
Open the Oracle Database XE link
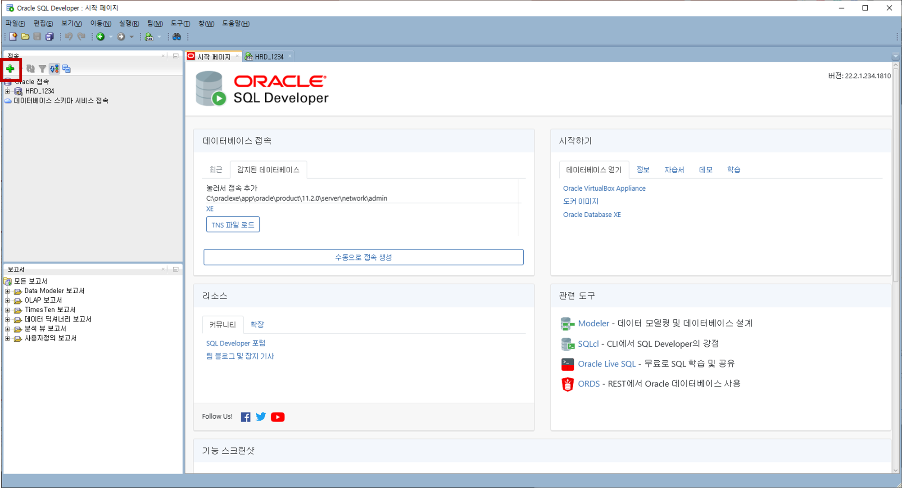[x=592, y=215]
